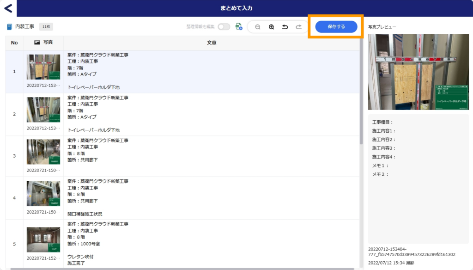The width and height of the screenshot is (473, 270).
Task: Click ウレタン吹付 text in row 5
Action: [80, 257]
